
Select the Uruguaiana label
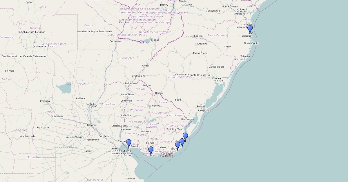pyautogui.click(x=138, y=76)
